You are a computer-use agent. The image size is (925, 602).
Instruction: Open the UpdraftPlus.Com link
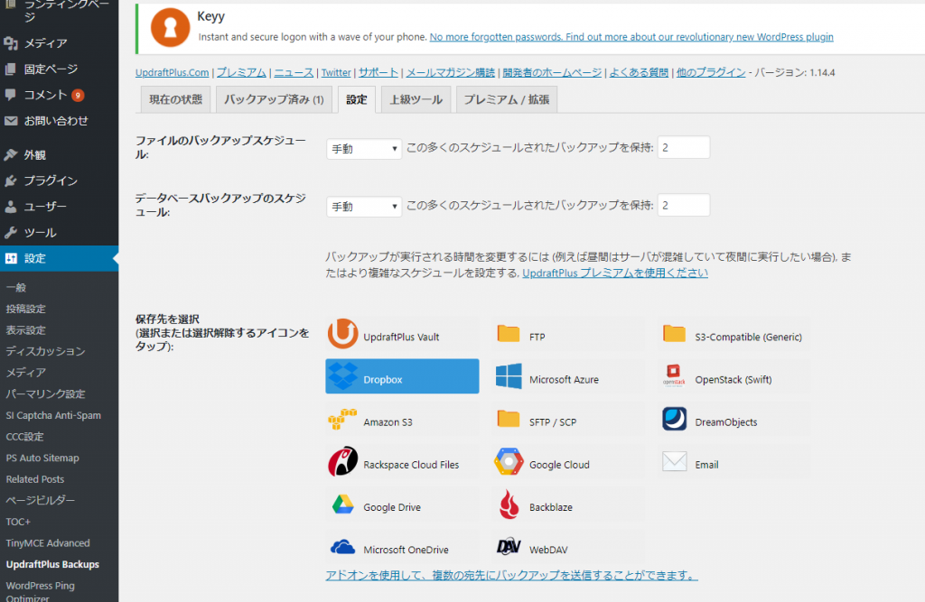tap(173, 72)
